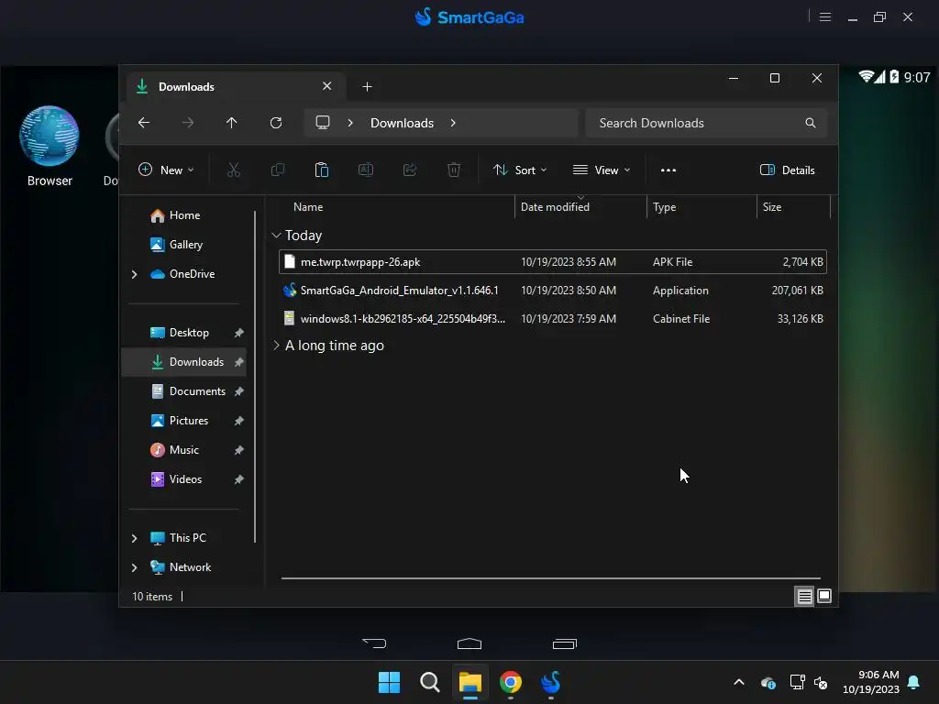Click chevron after Downloads in address bar

tap(453, 123)
